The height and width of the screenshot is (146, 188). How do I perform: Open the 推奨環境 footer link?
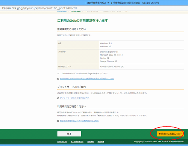pos(101,141)
